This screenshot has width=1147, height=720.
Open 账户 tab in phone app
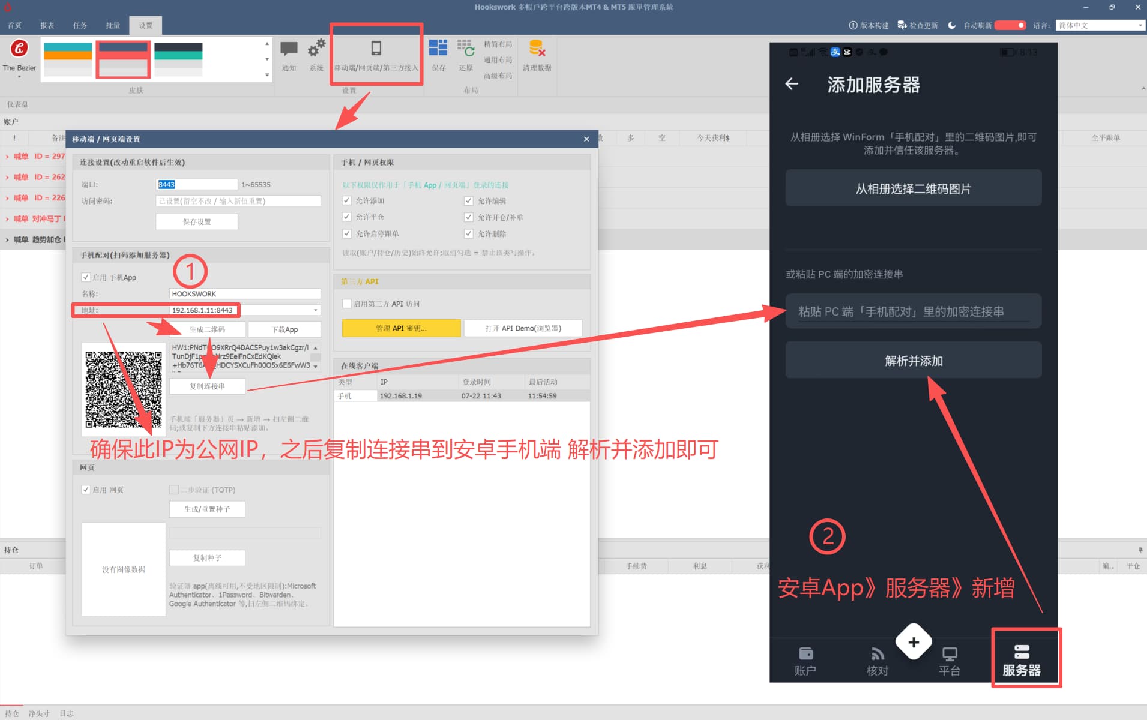tap(805, 661)
